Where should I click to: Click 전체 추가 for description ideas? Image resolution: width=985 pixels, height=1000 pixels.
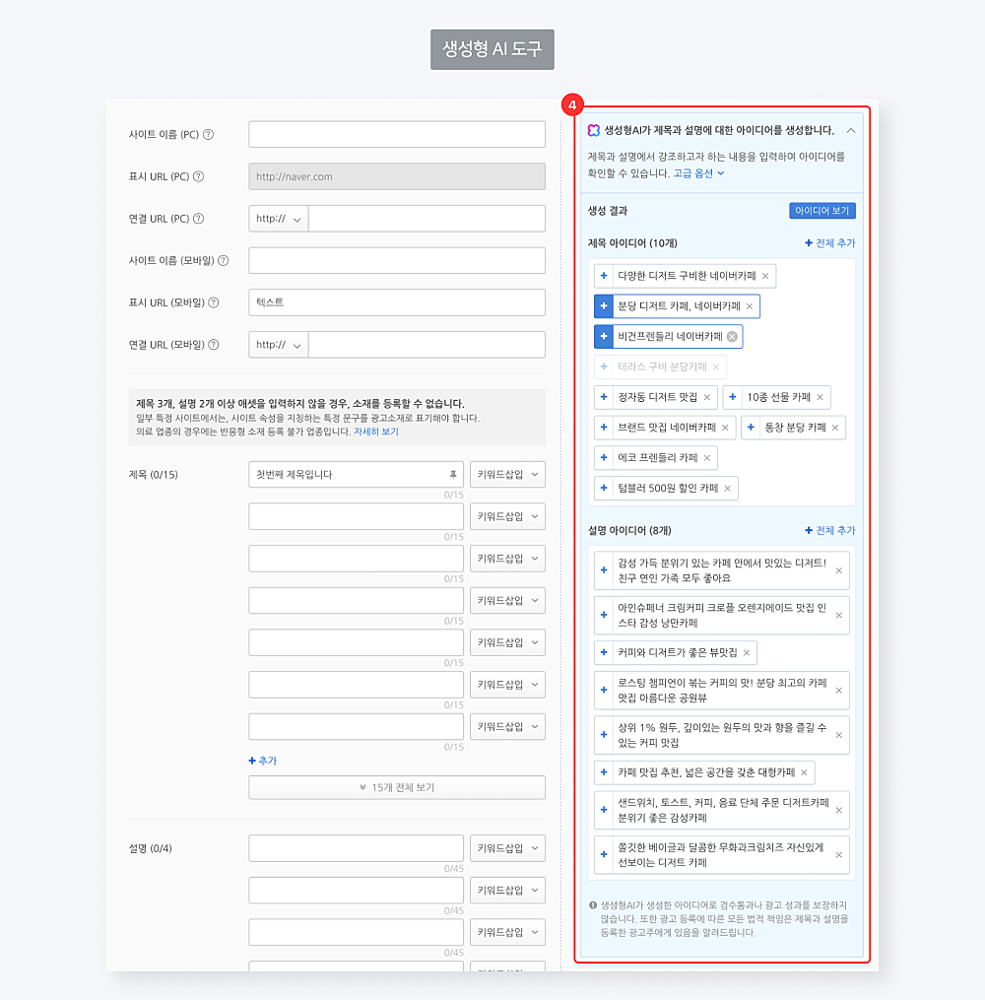click(x=830, y=531)
